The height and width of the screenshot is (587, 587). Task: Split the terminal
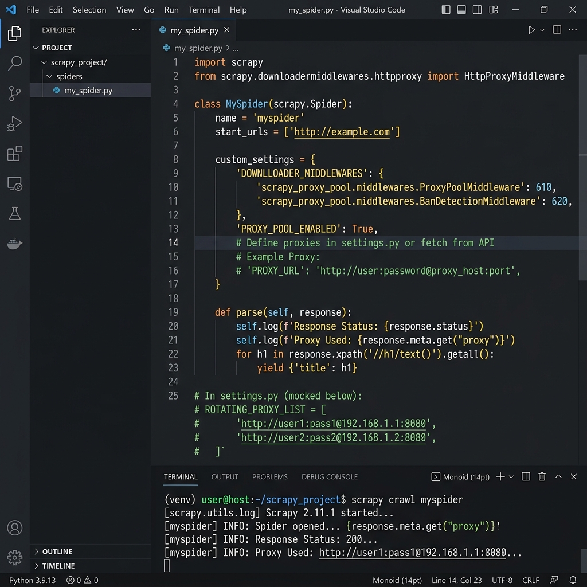pyautogui.click(x=526, y=476)
